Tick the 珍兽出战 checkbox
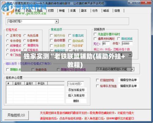Image resolution: width=153 pixels, height=123 pixels. click(70, 35)
